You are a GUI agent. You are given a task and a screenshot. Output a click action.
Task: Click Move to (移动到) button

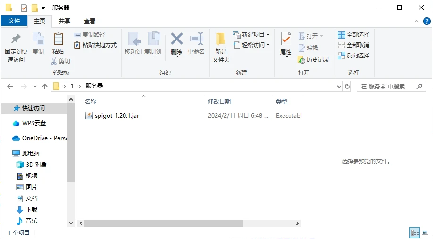coord(133,44)
